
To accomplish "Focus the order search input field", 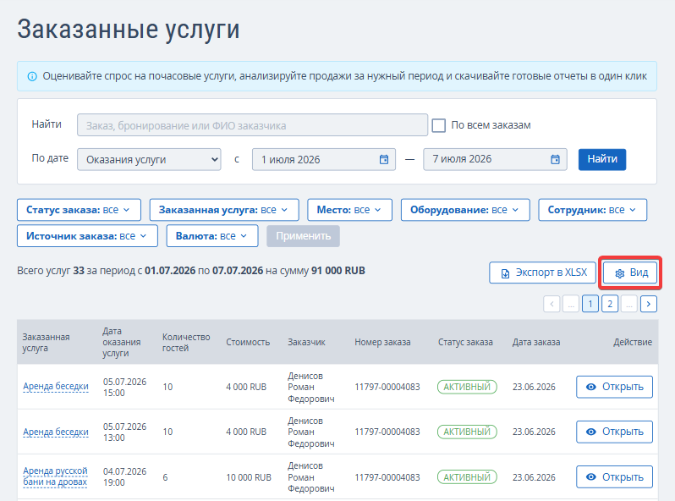I will click(x=252, y=125).
